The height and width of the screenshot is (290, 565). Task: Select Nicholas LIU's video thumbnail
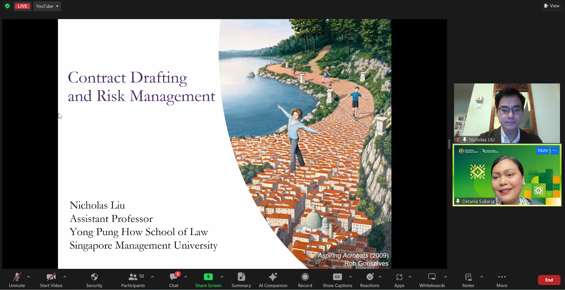coord(507,113)
